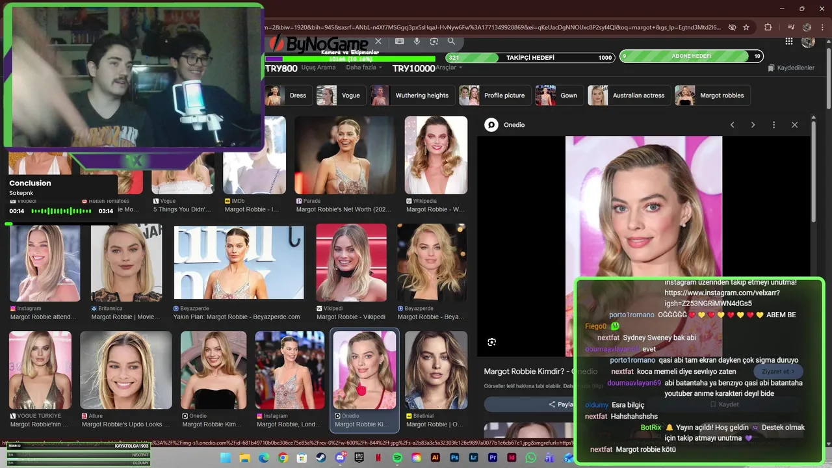The image size is (832, 468).
Task: Click the magnifier search icon
Action: click(451, 42)
